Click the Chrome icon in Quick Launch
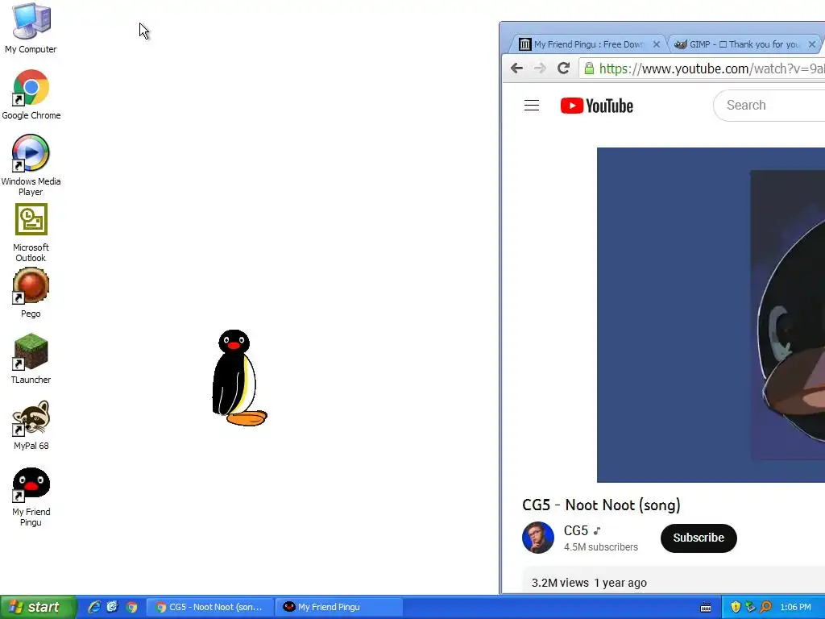Viewport: 825px width, 619px height. point(131,607)
